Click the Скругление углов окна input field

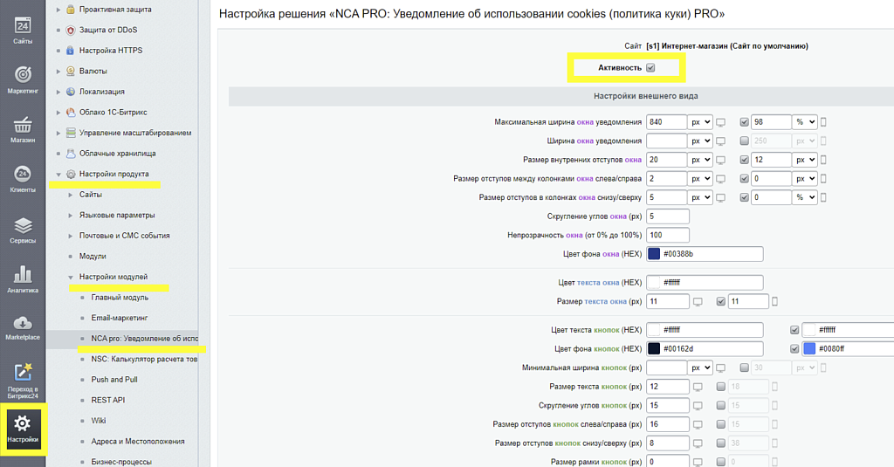point(668,216)
